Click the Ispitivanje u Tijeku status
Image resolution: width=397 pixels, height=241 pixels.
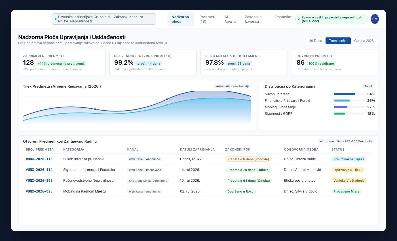[x=348, y=170]
